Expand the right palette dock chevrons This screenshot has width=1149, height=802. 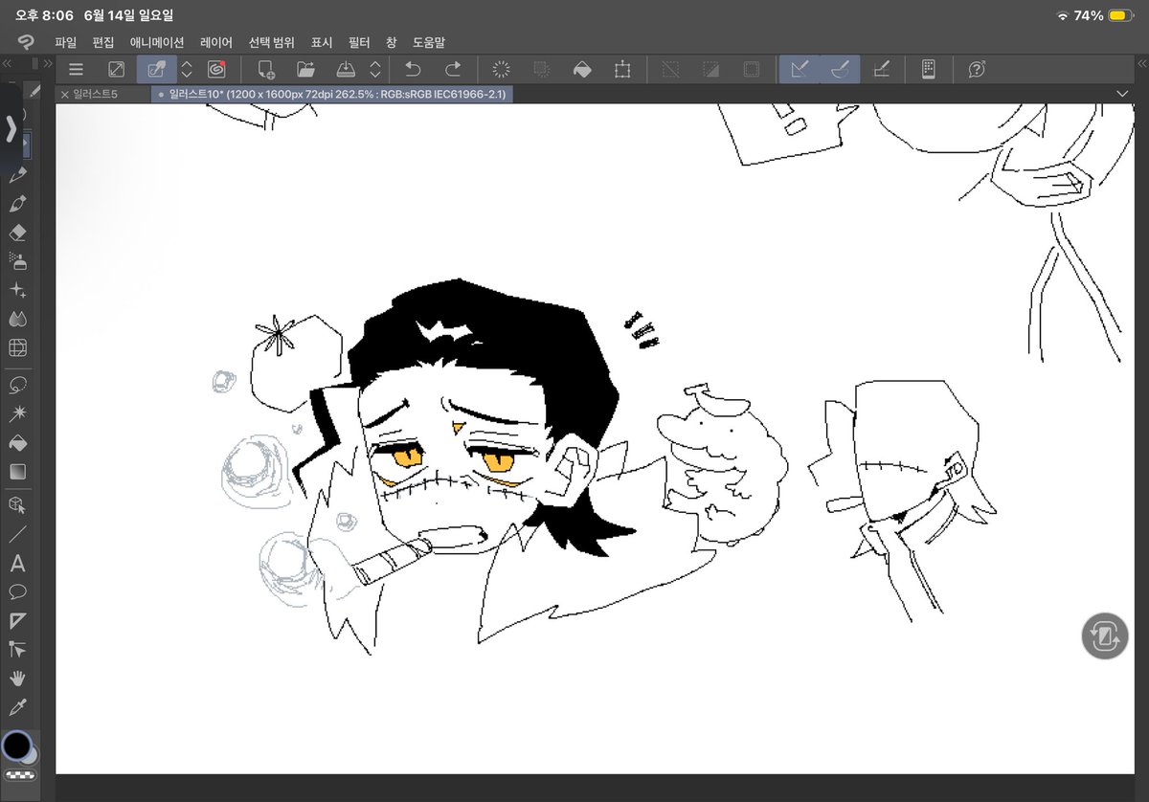[x=1140, y=63]
